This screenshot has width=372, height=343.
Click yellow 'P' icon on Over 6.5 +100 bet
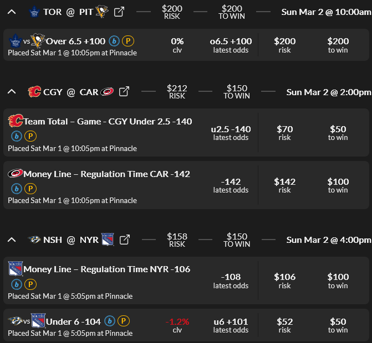[128, 41]
